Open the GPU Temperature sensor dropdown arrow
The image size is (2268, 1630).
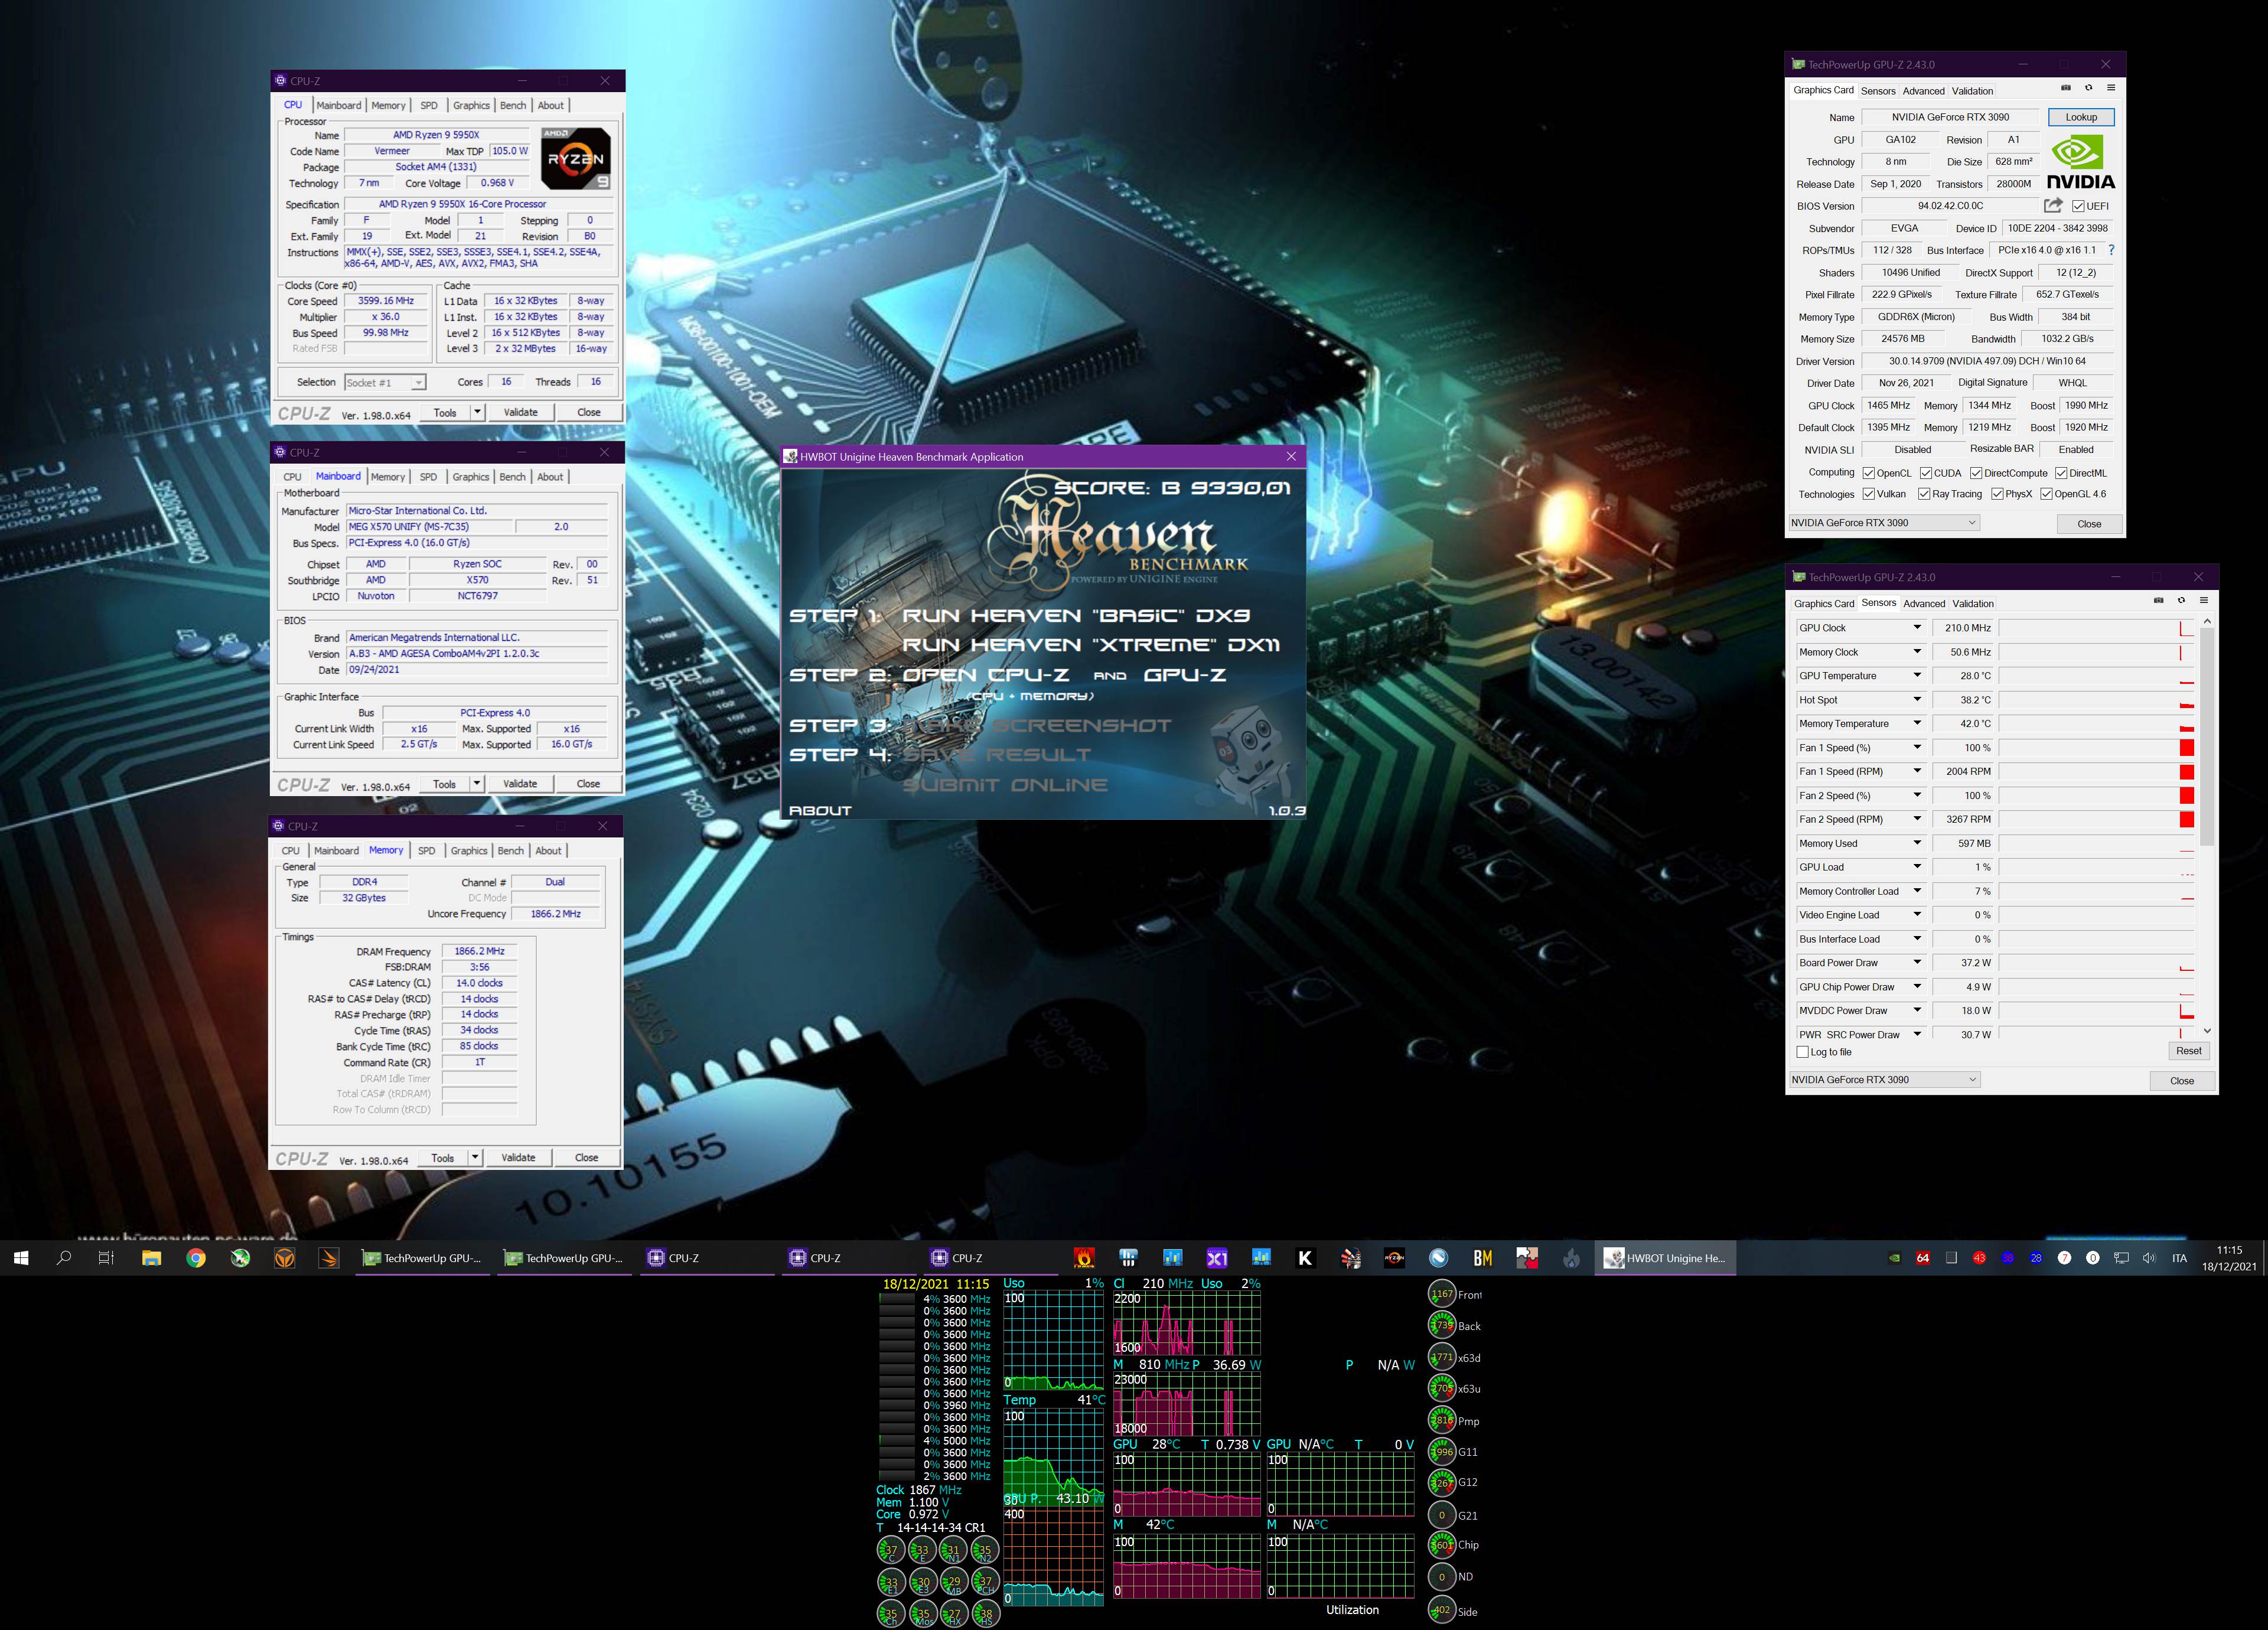coord(1917,676)
